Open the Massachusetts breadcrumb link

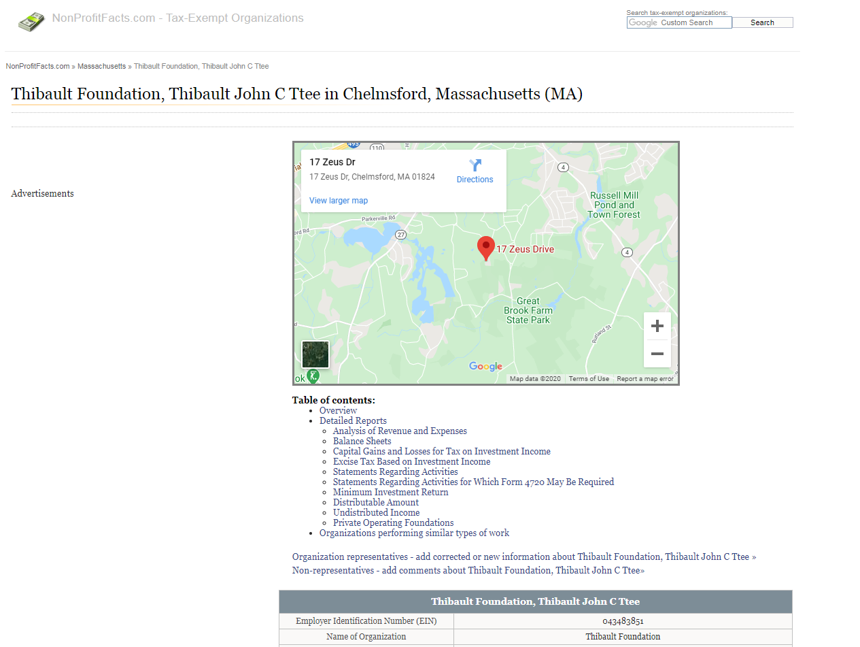[x=101, y=66]
